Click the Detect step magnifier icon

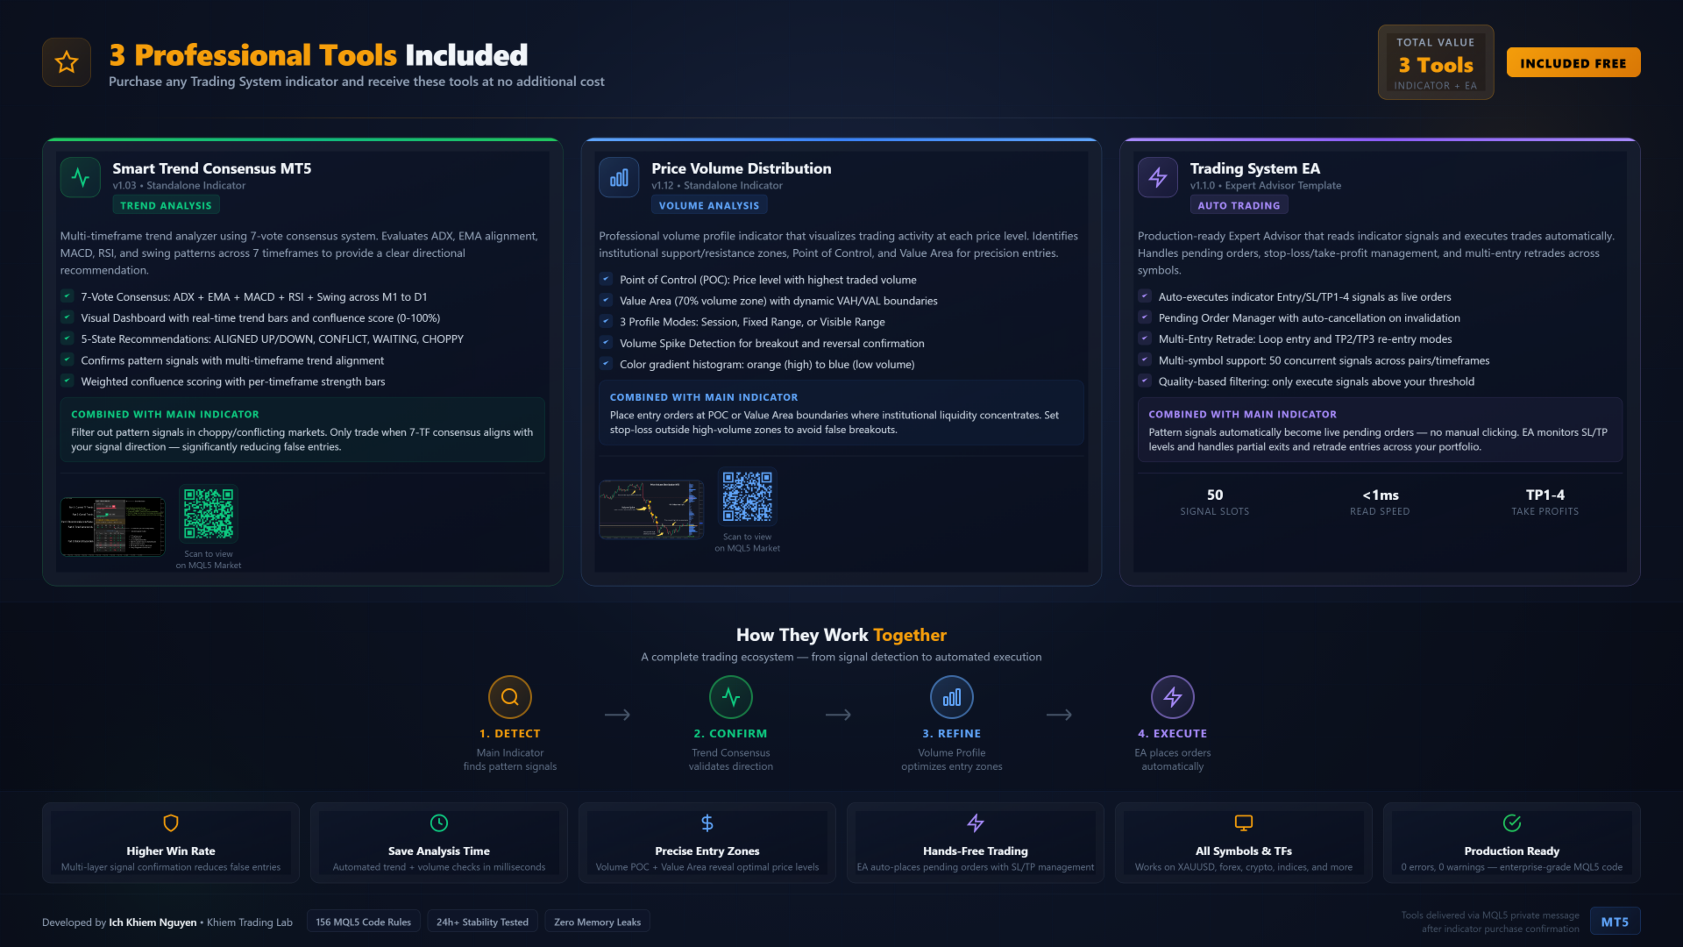[x=510, y=698]
